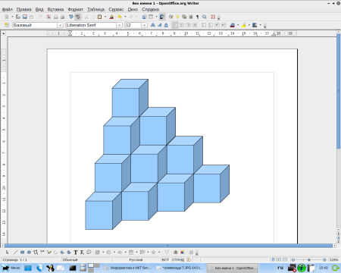The width and height of the screenshot is (341, 273).
Task: Select the Line drawing tool
Action: pyautogui.click(x=15, y=252)
